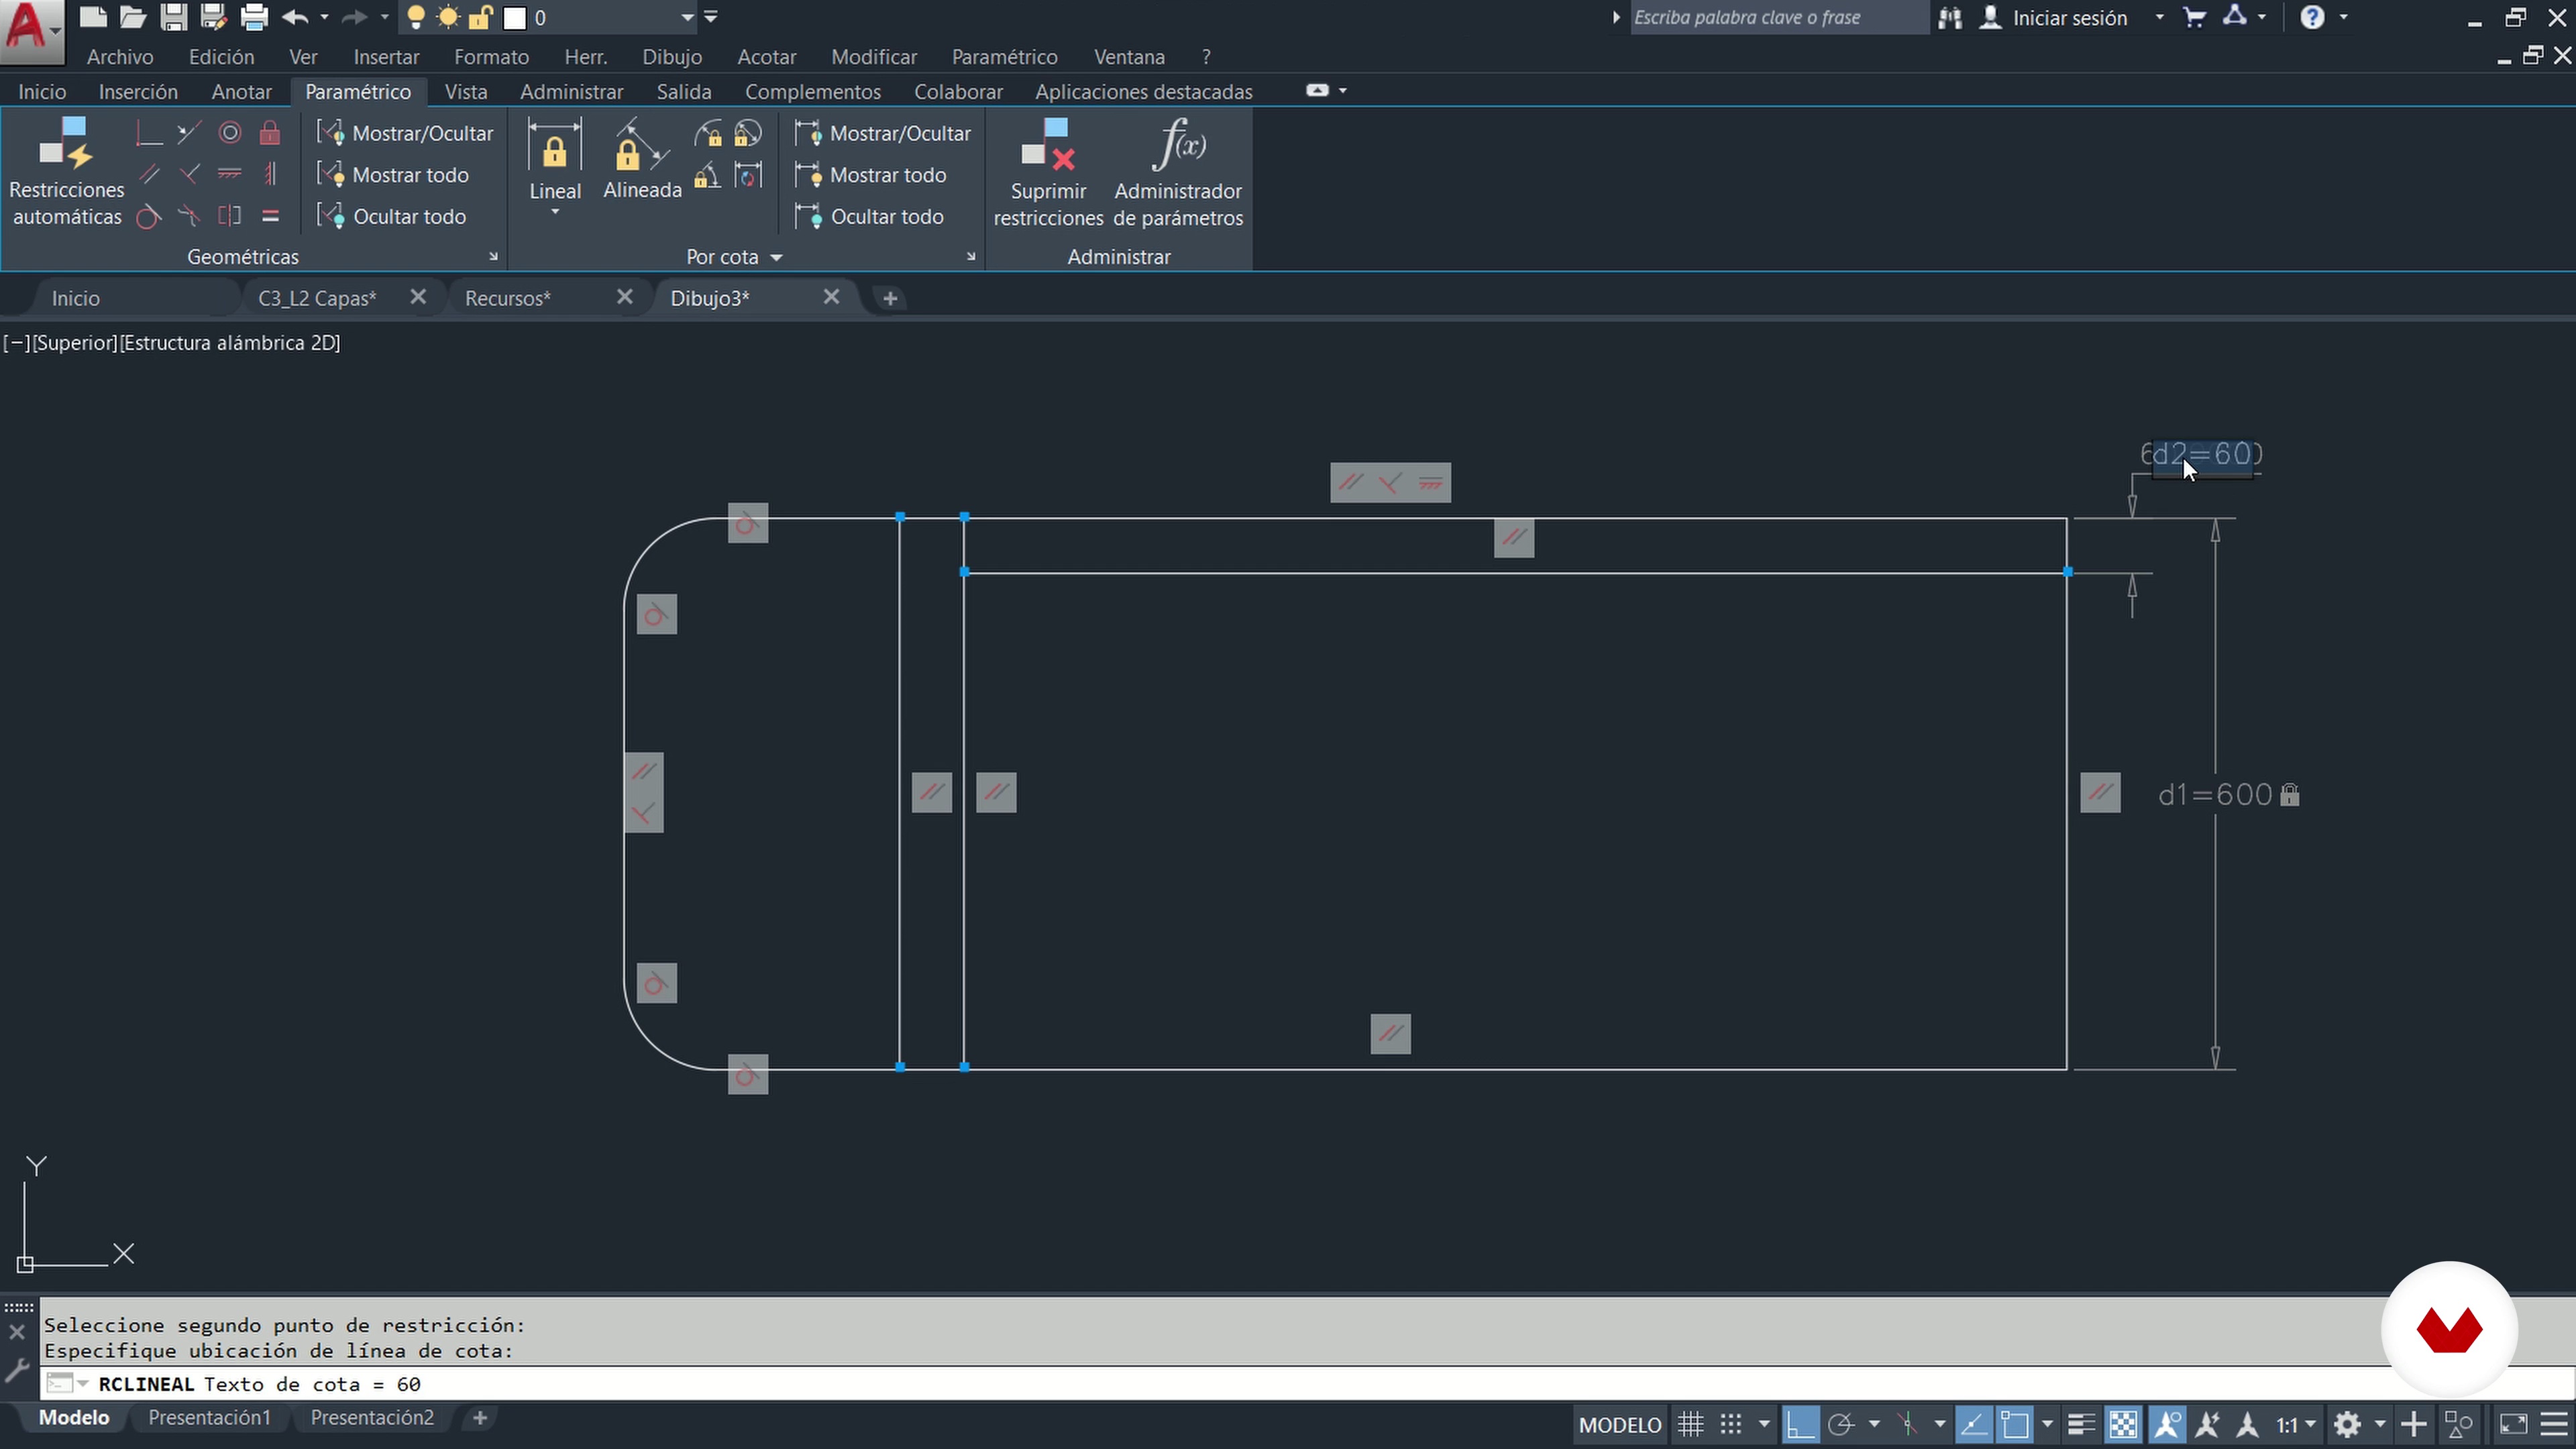
Task: Click the Alineada dimensional constraint tool
Action: (x=642, y=160)
